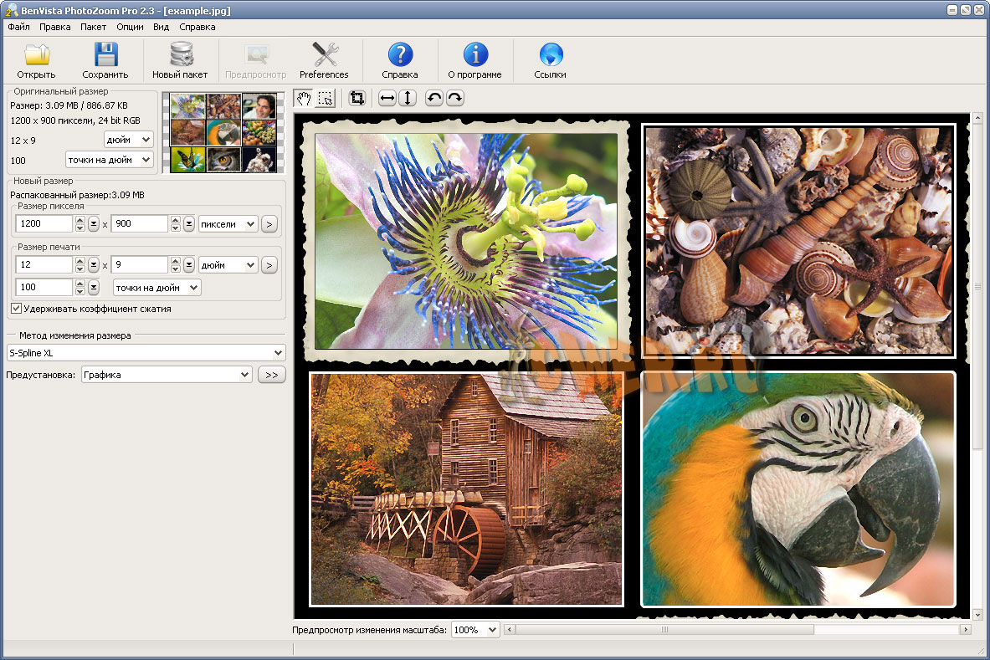Click the >> button beside Предустановка

pos(271,376)
